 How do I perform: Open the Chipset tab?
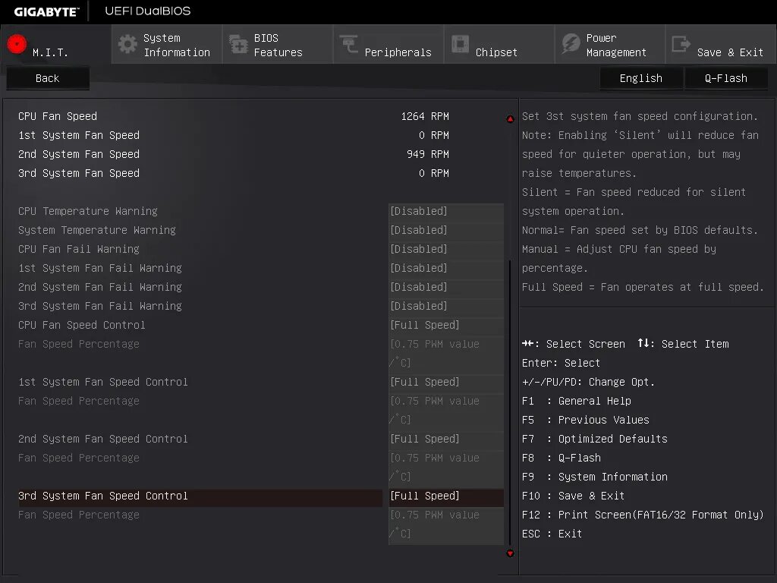tap(499, 45)
